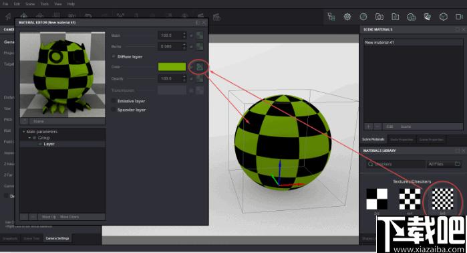The image size is (467, 253).
Task: Click the Move Up button
Action: (x=49, y=217)
